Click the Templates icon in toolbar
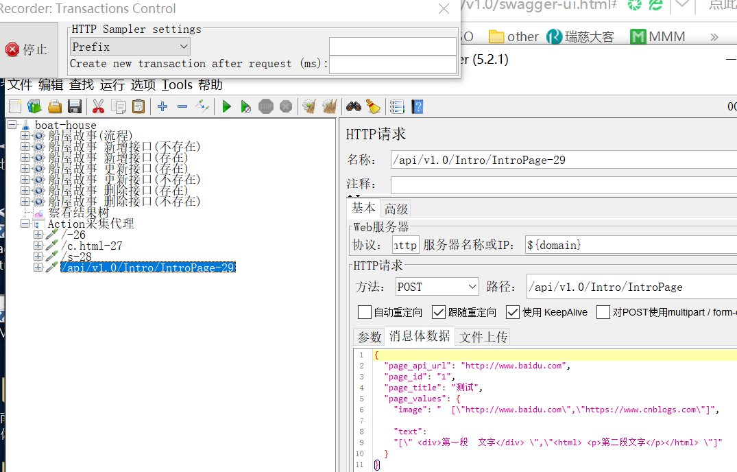 34,107
